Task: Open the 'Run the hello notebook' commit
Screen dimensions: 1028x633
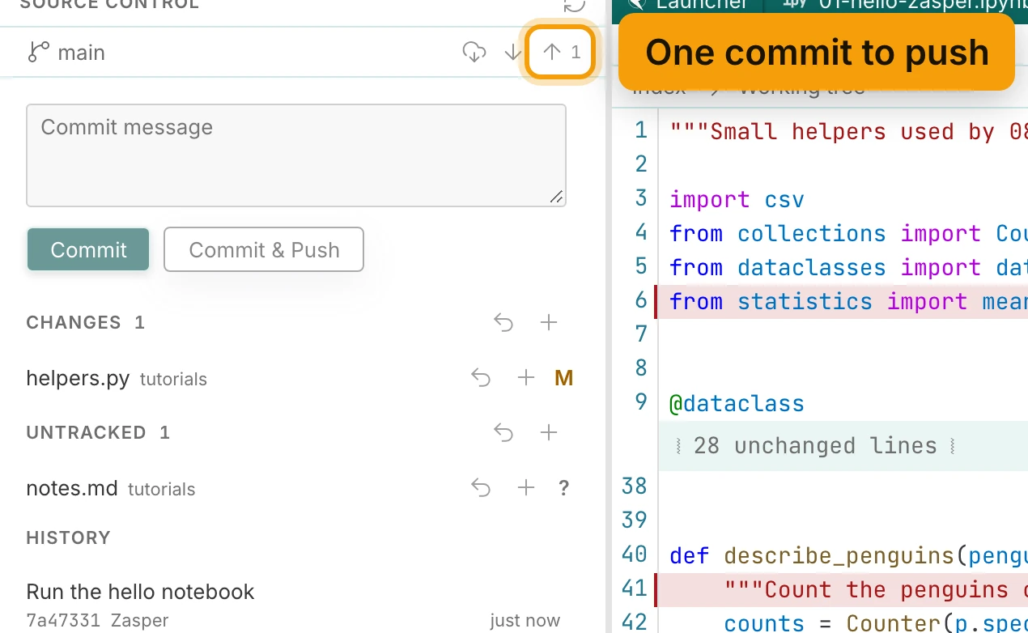Action: [140, 592]
